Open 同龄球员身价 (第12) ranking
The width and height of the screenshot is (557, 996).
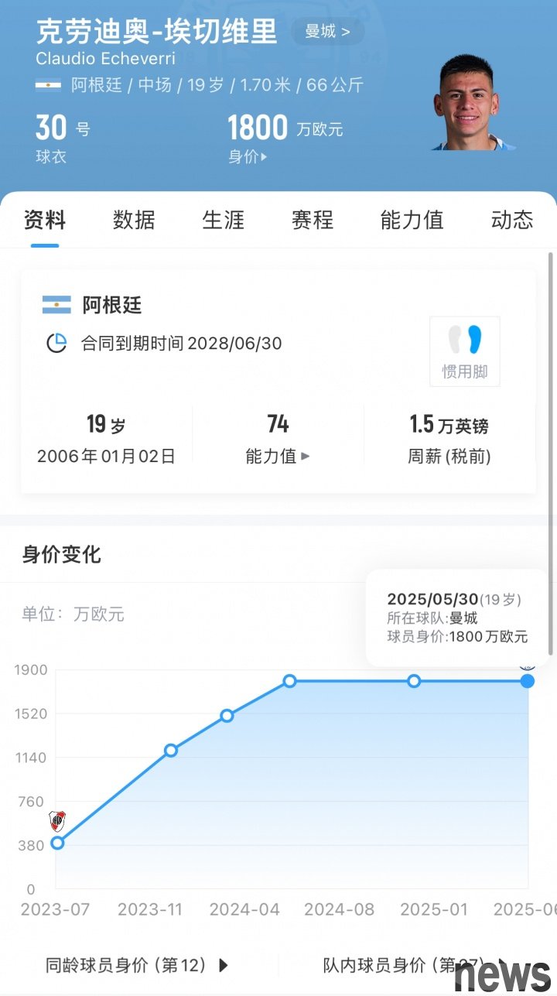137,965
